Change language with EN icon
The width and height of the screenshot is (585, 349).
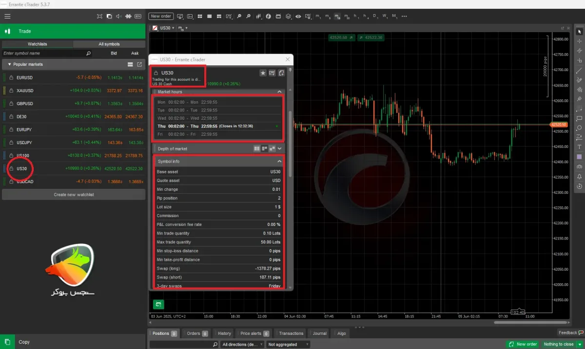click(x=138, y=16)
